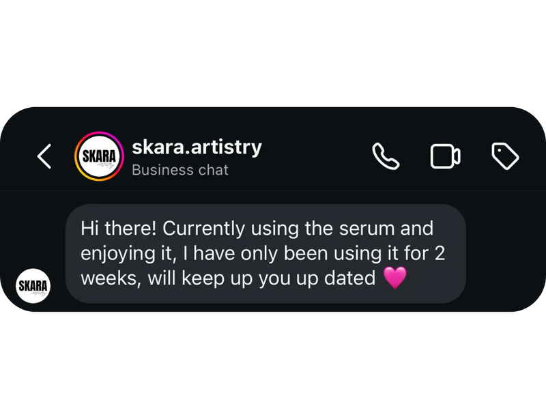
Task: Click the pink heart emoji
Action: pyautogui.click(x=395, y=278)
